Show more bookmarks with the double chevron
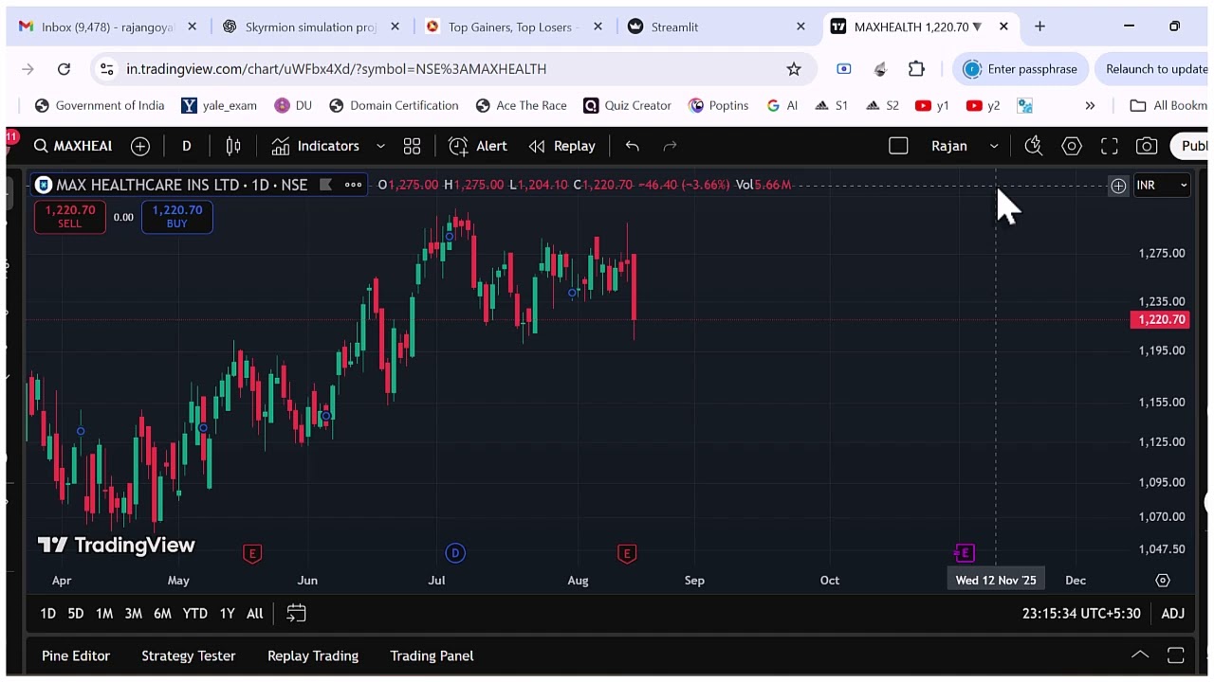Viewport: 1214px width, 682px height. click(x=1090, y=105)
